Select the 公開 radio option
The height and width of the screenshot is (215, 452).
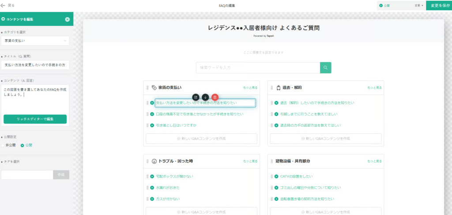click(x=22, y=145)
